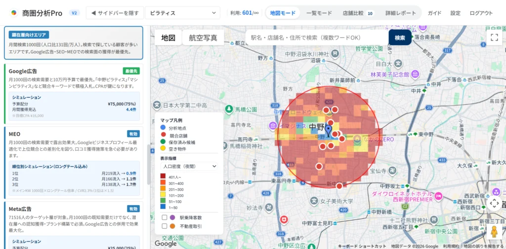Open the ピラティス category dropdown

coord(183,13)
